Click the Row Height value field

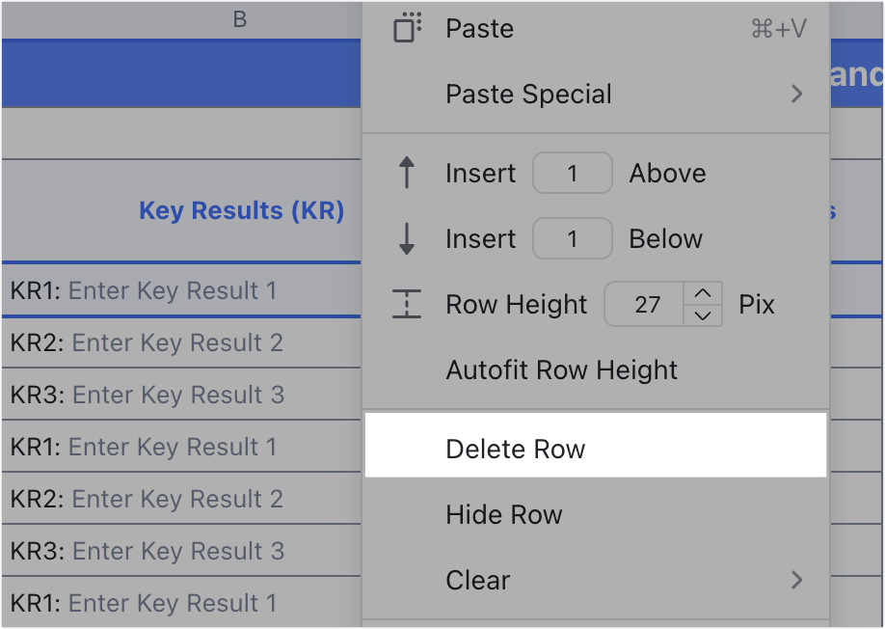pyautogui.click(x=645, y=304)
